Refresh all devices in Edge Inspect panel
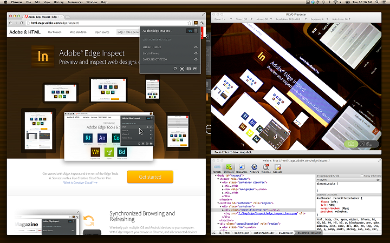Image resolution: width=390 pixels, height=243 pixels. coord(175,69)
